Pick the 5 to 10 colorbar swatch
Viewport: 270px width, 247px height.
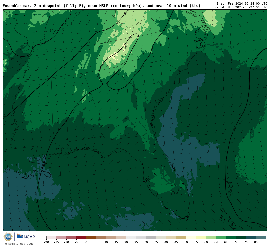(x=101, y=237)
